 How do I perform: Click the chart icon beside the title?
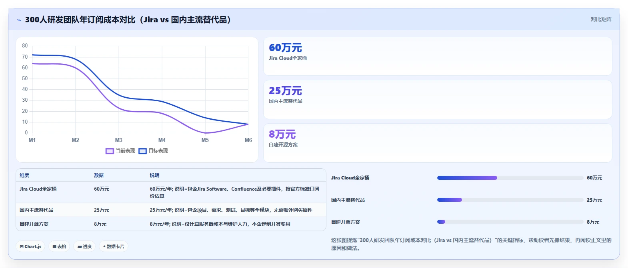(19, 20)
